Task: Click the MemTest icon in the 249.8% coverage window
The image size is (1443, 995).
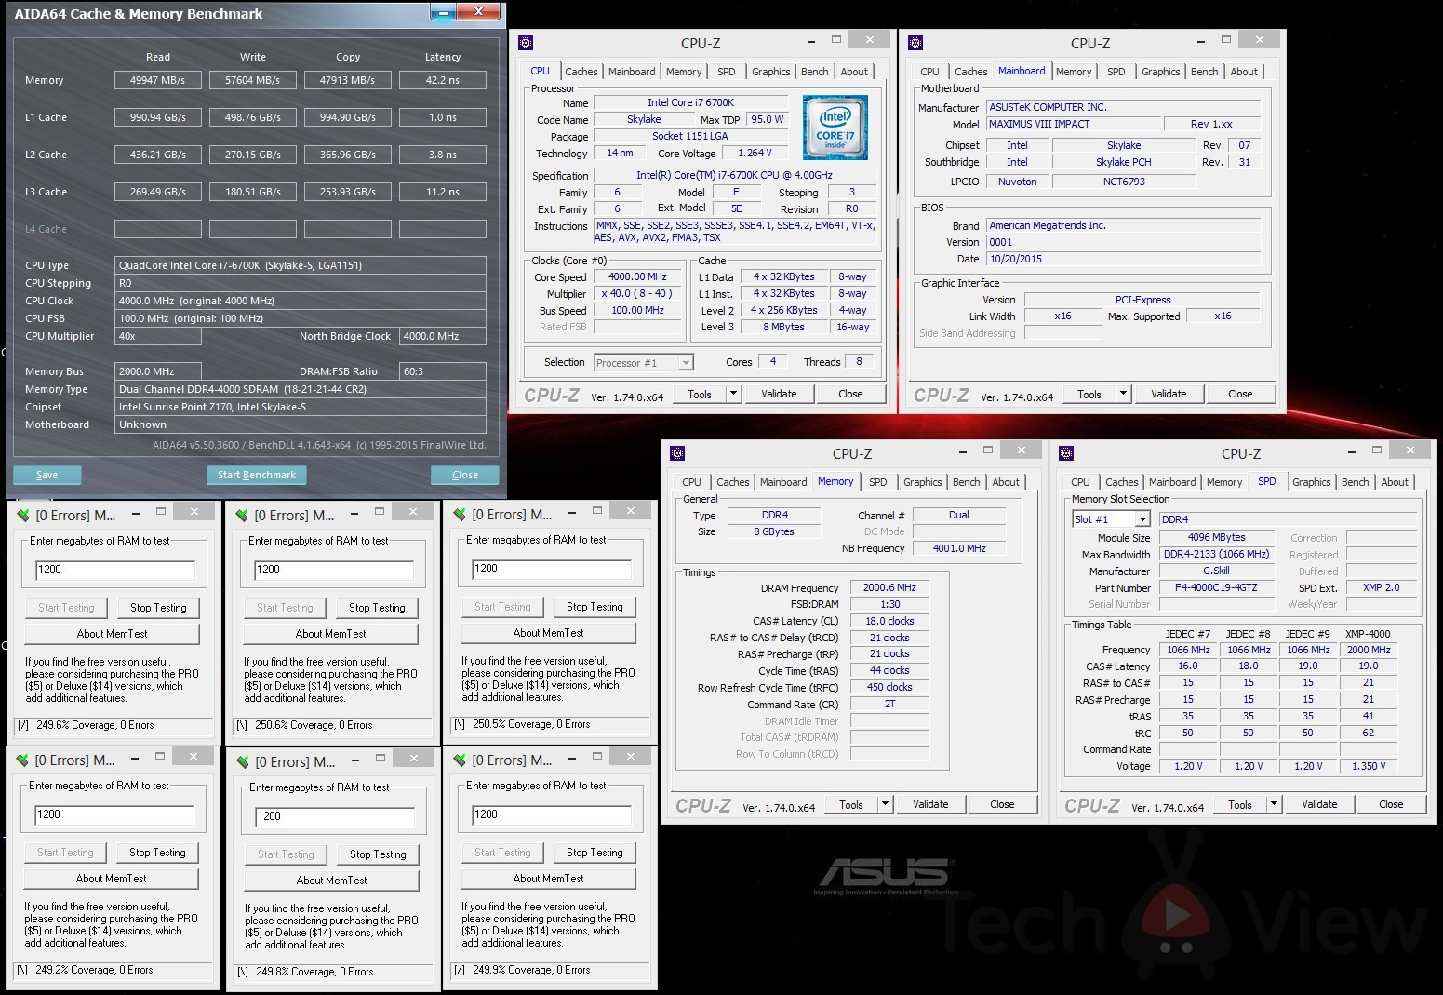Action: pyautogui.click(x=243, y=762)
